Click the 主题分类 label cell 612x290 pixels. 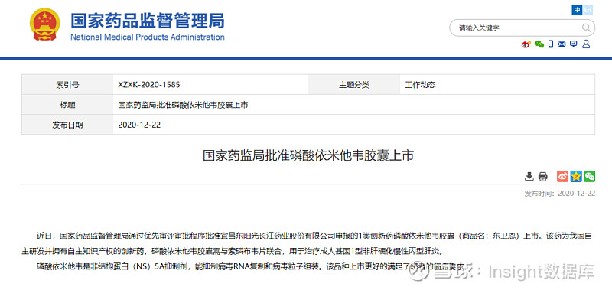[354, 85]
